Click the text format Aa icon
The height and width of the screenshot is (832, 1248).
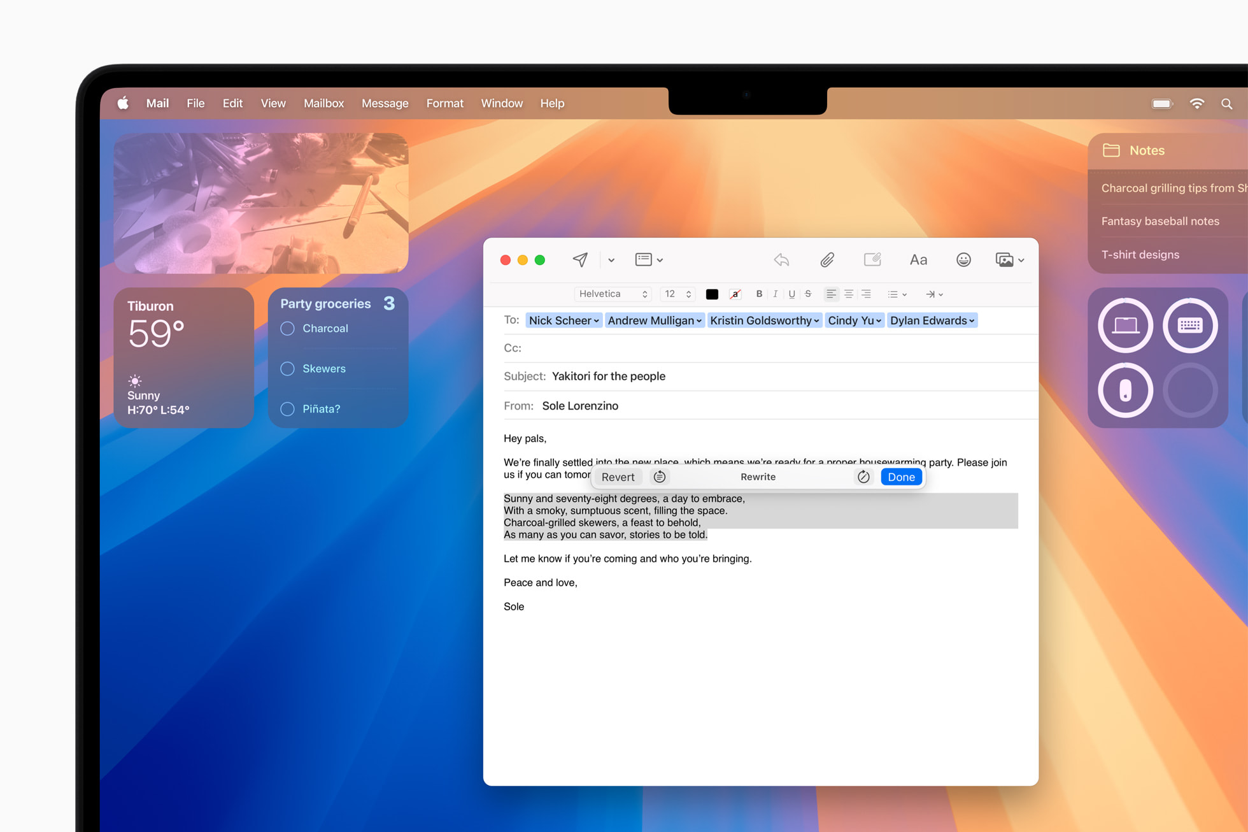click(919, 260)
